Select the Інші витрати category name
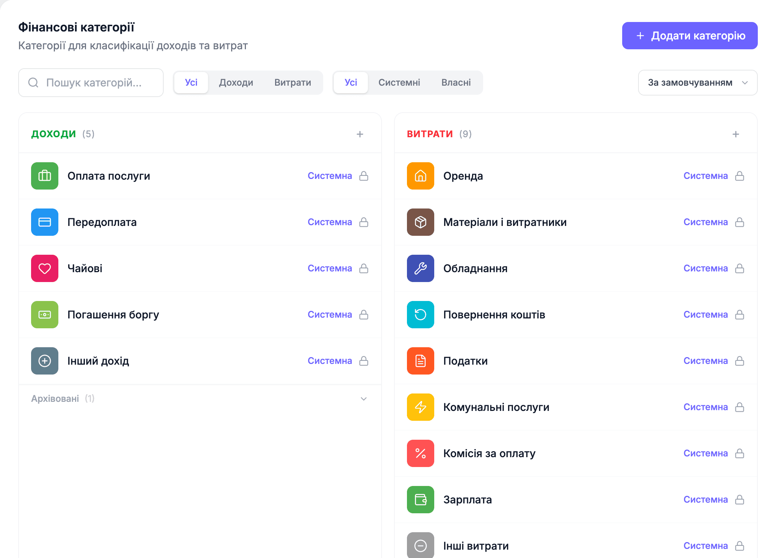 click(x=476, y=546)
